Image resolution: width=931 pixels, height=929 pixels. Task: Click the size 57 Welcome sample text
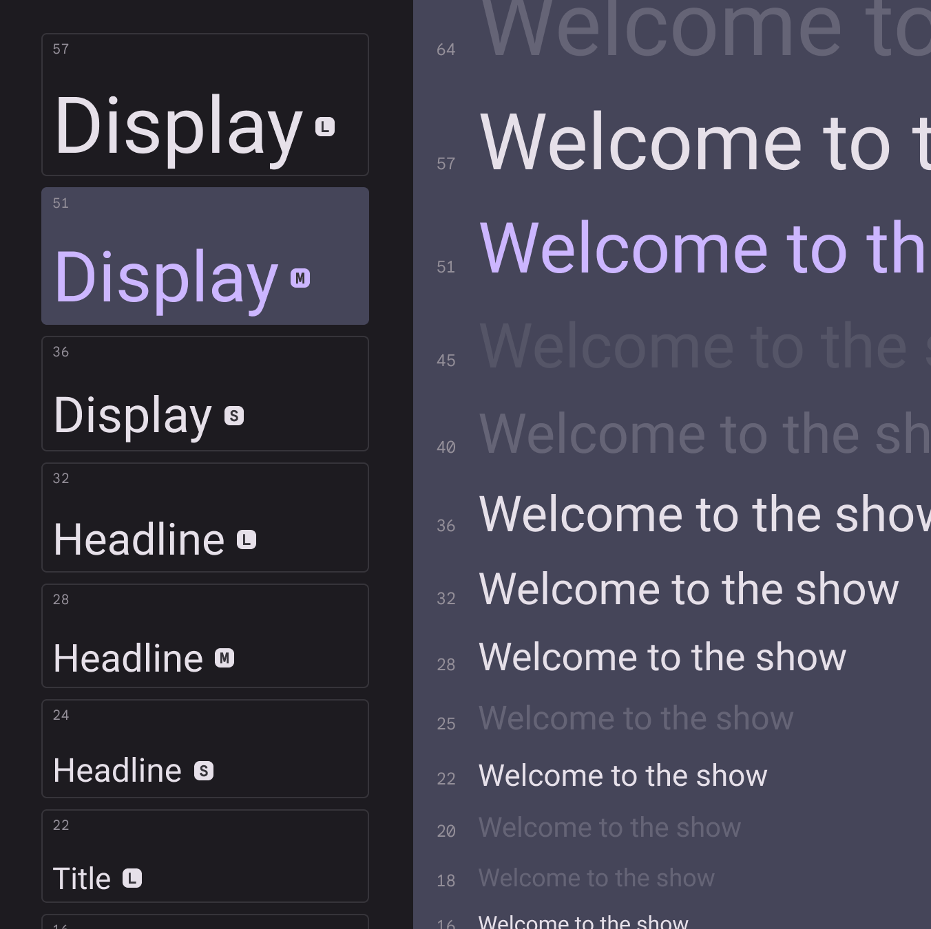pyautogui.click(x=702, y=143)
